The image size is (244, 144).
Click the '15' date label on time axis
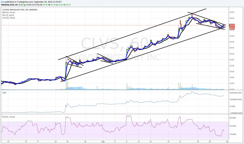point(26,142)
